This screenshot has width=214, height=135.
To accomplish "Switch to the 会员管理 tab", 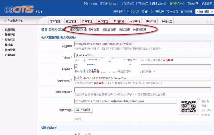I will tap(103, 21).
